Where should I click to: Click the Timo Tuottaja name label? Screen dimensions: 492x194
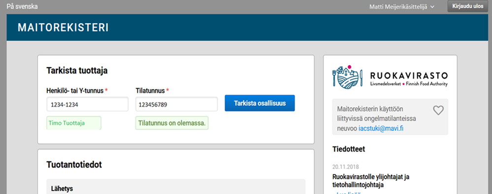(74, 123)
